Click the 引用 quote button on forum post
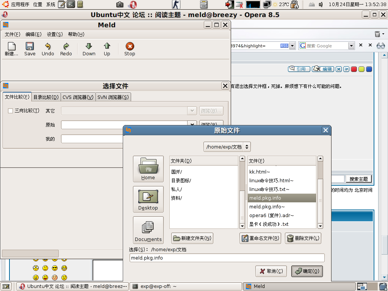Image resolution: width=388 pixels, height=291 pixels. tap(299, 69)
